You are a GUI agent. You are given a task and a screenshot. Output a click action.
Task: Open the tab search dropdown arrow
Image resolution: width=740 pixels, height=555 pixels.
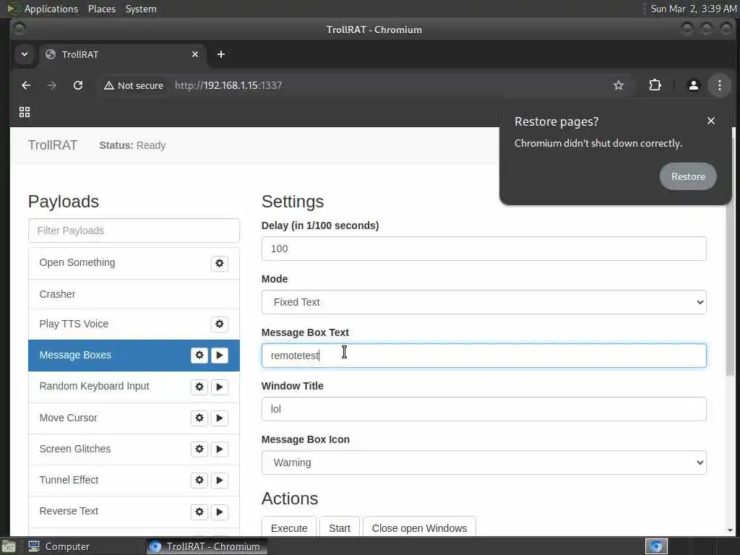25,54
